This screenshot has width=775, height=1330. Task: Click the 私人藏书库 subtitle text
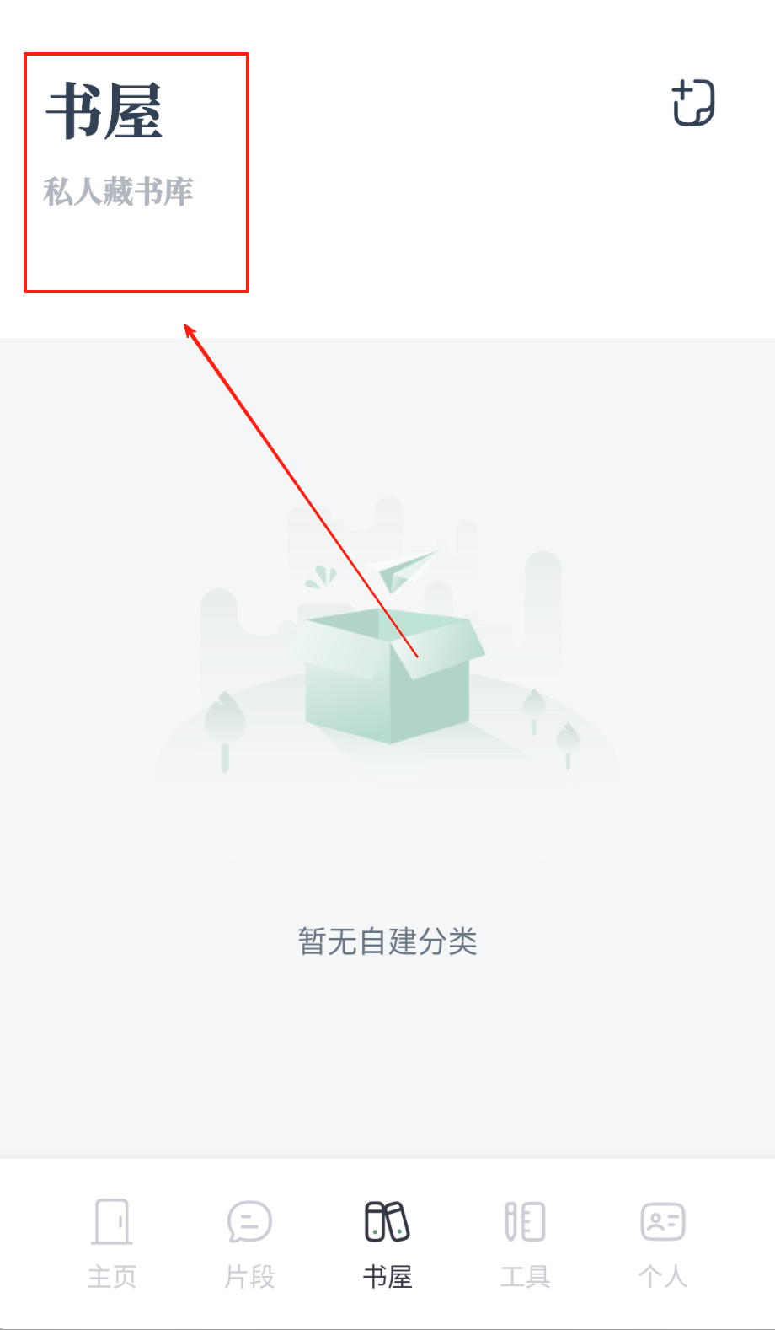tap(119, 191)
